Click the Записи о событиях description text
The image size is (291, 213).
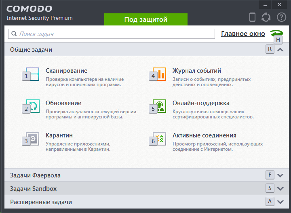pyautogui.click(x=211, y=82)
